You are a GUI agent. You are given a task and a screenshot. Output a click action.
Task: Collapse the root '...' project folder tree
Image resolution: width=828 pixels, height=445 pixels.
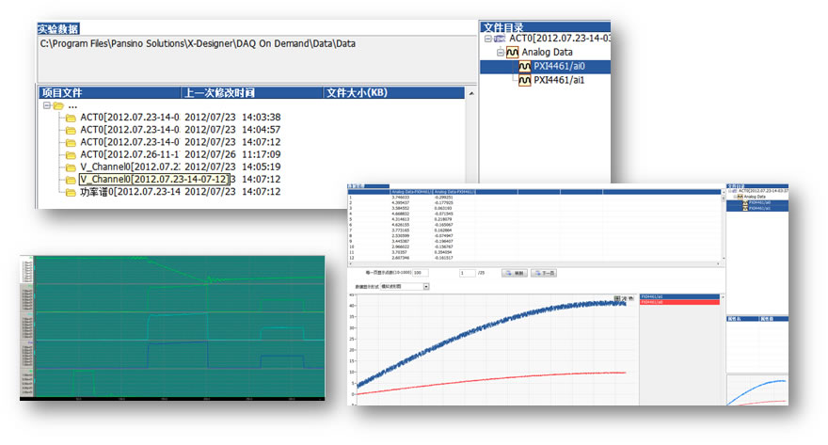coord(44,105)
